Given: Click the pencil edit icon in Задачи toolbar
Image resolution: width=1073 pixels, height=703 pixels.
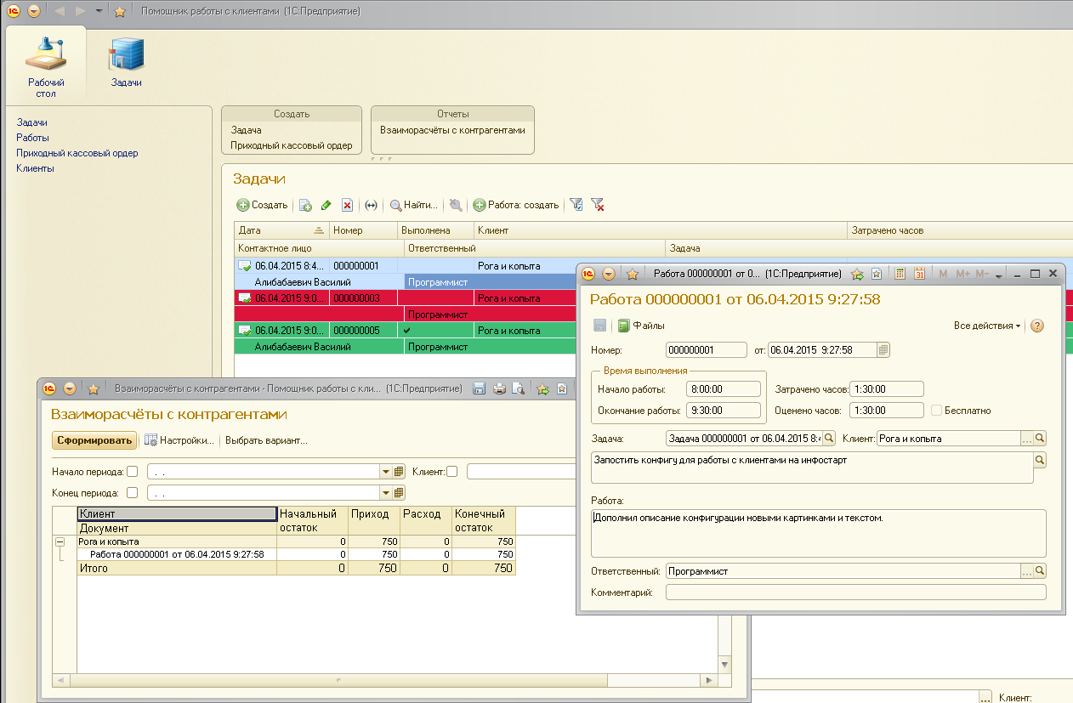Looking at the screenshot, I should (326, 205).
